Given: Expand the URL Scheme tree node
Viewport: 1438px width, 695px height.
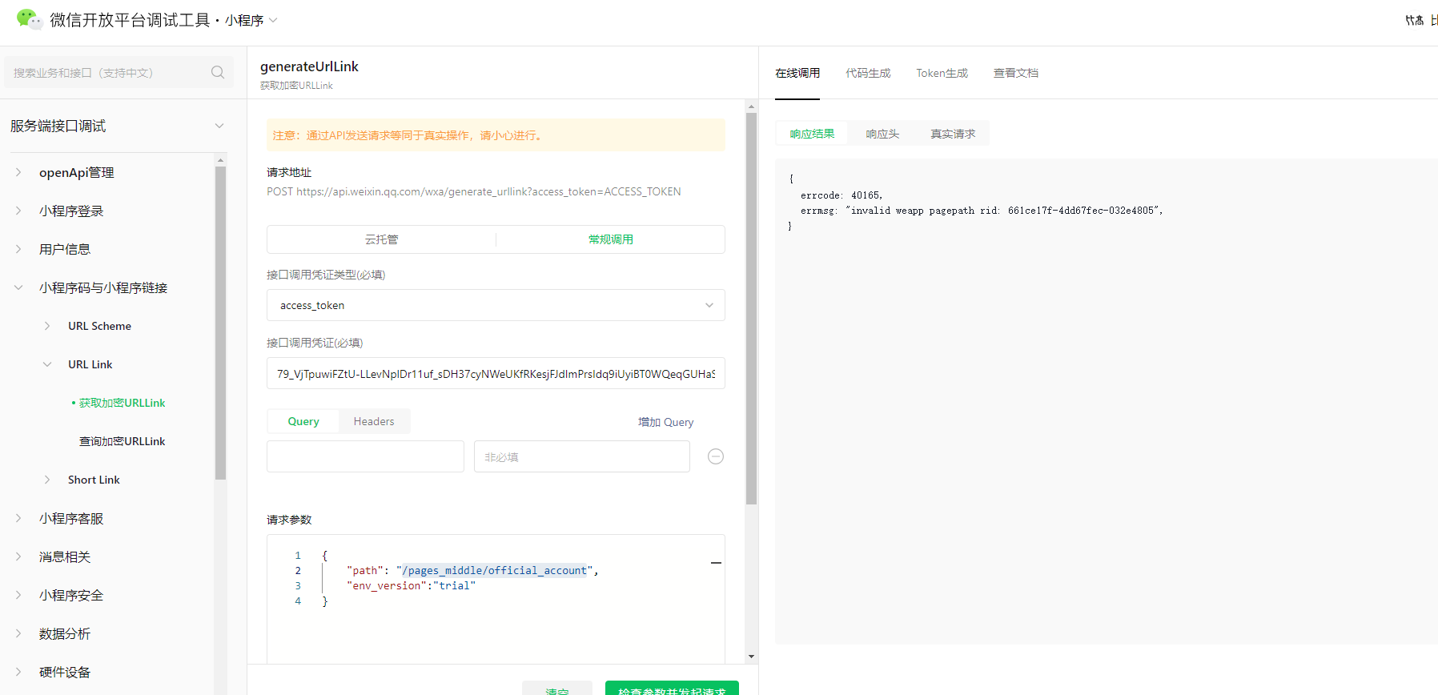Looking at the screenshot, I should [47, 326].
